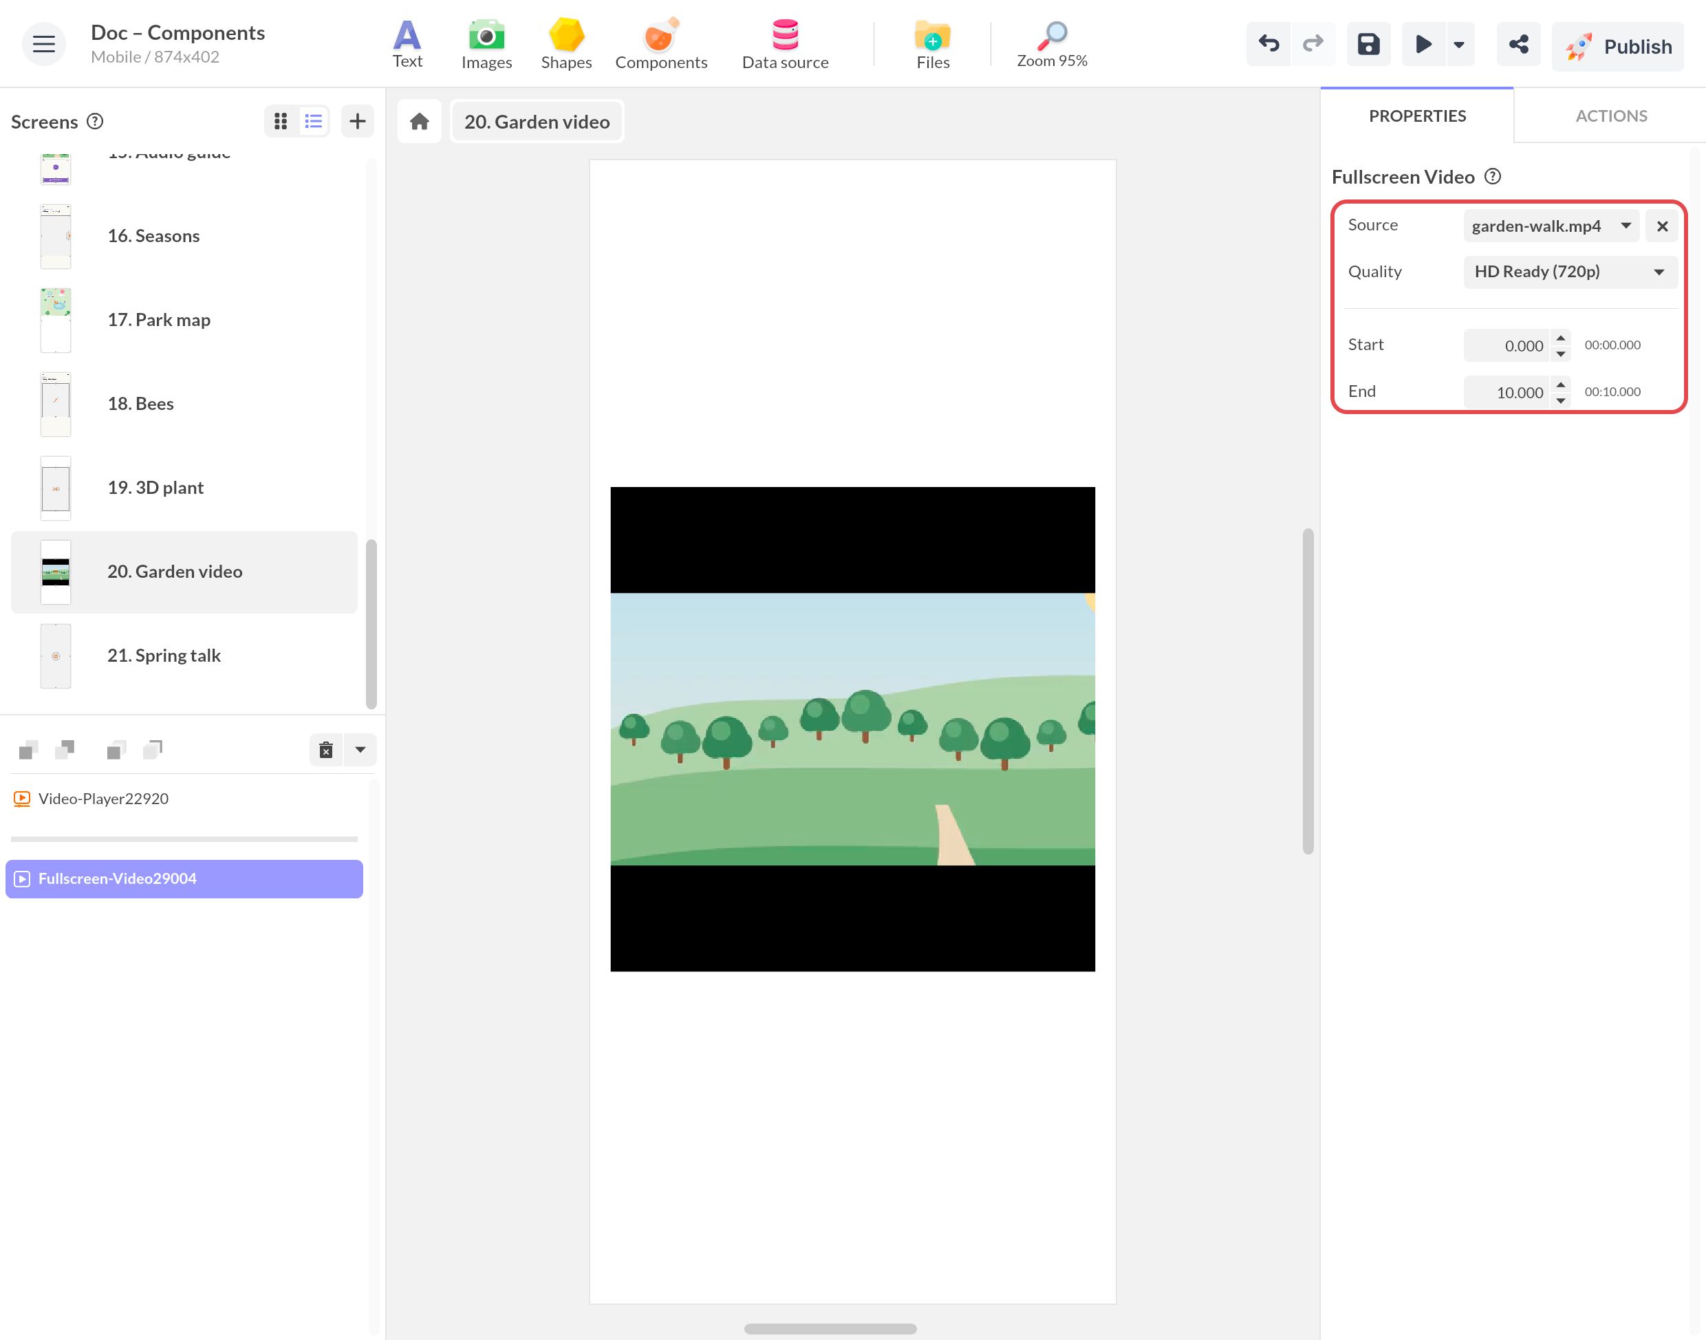Open the Shapes panel
Screen dimensions: 1706x1340
pos(565,45)
